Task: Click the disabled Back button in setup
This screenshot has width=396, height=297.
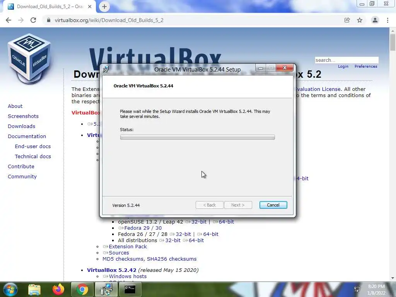Action: (209, 205)
